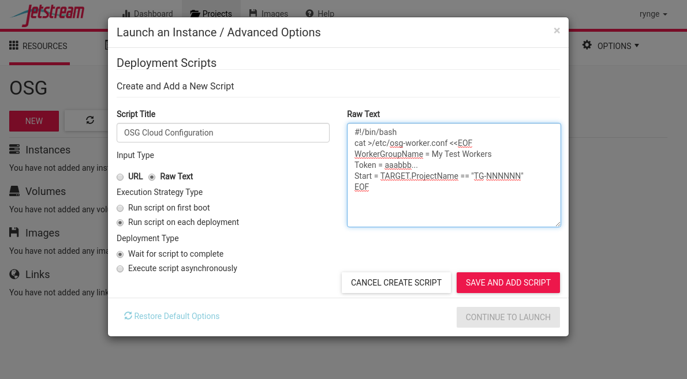The height and width of the screenshot is (379, 687).
Task: Click the Execution Strategy Type label
Action: tap(159, 192)
